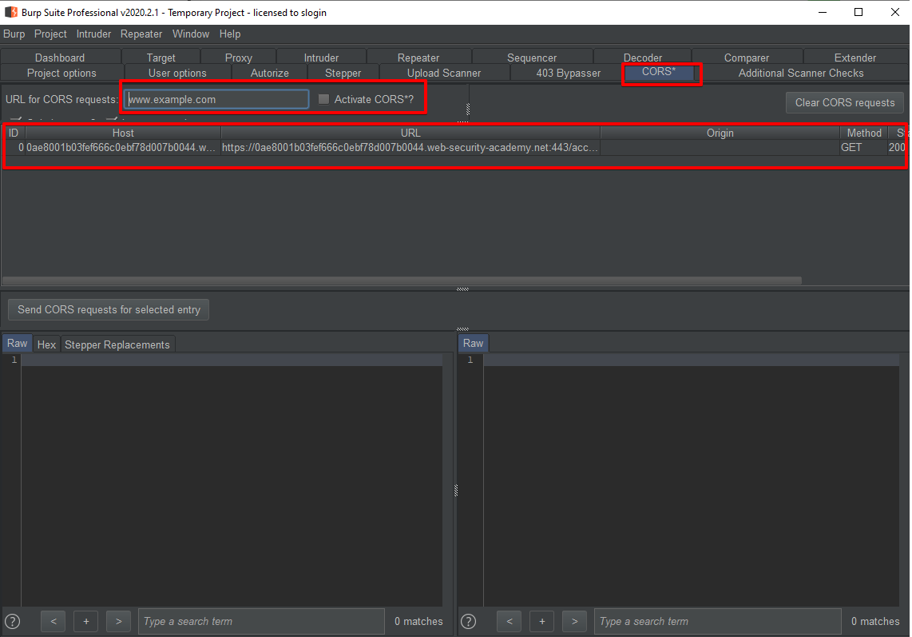Select the host cell starting with 0ae8001b03fef666
The width and height of the screenshot is (912, 637).
tap(123, 147)
